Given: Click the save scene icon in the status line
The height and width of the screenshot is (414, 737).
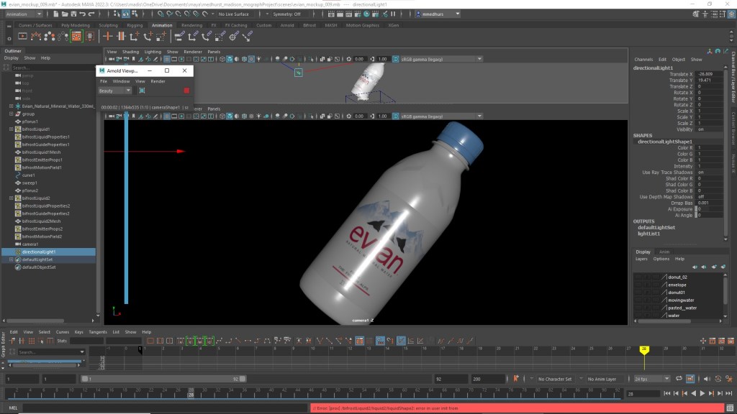Looking at the screenshot, I should pos(73,14).
